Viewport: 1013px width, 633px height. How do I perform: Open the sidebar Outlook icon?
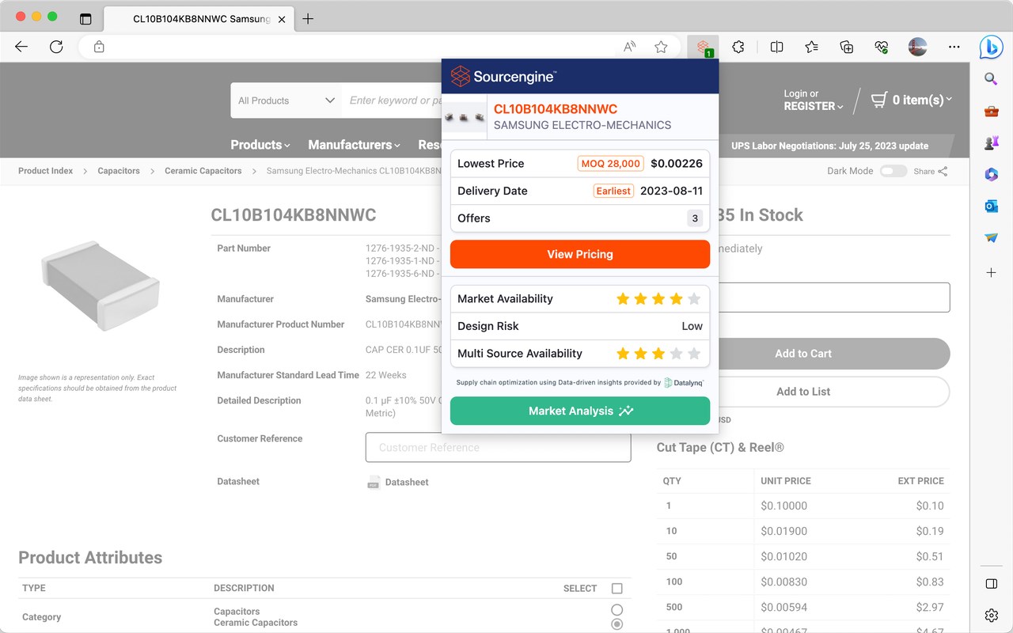[991, 207]
